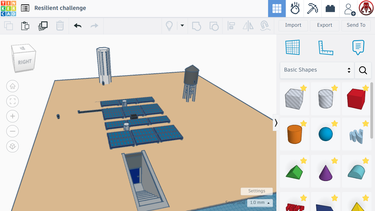
Task: Select the blue Sphere shape
Action: click(326, 134)
